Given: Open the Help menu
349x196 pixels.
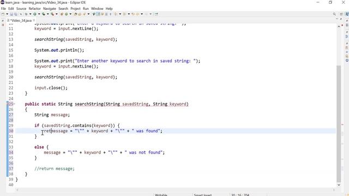Looking at the screenshot, I should (109, 9).
